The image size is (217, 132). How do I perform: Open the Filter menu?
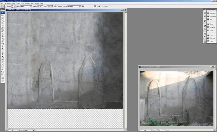[x=22, y=3]
